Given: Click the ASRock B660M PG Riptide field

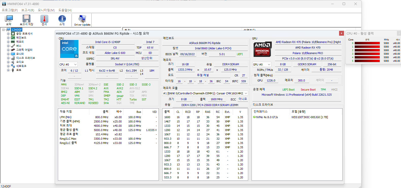Looking at the screenshot, I should coord(205,43).
